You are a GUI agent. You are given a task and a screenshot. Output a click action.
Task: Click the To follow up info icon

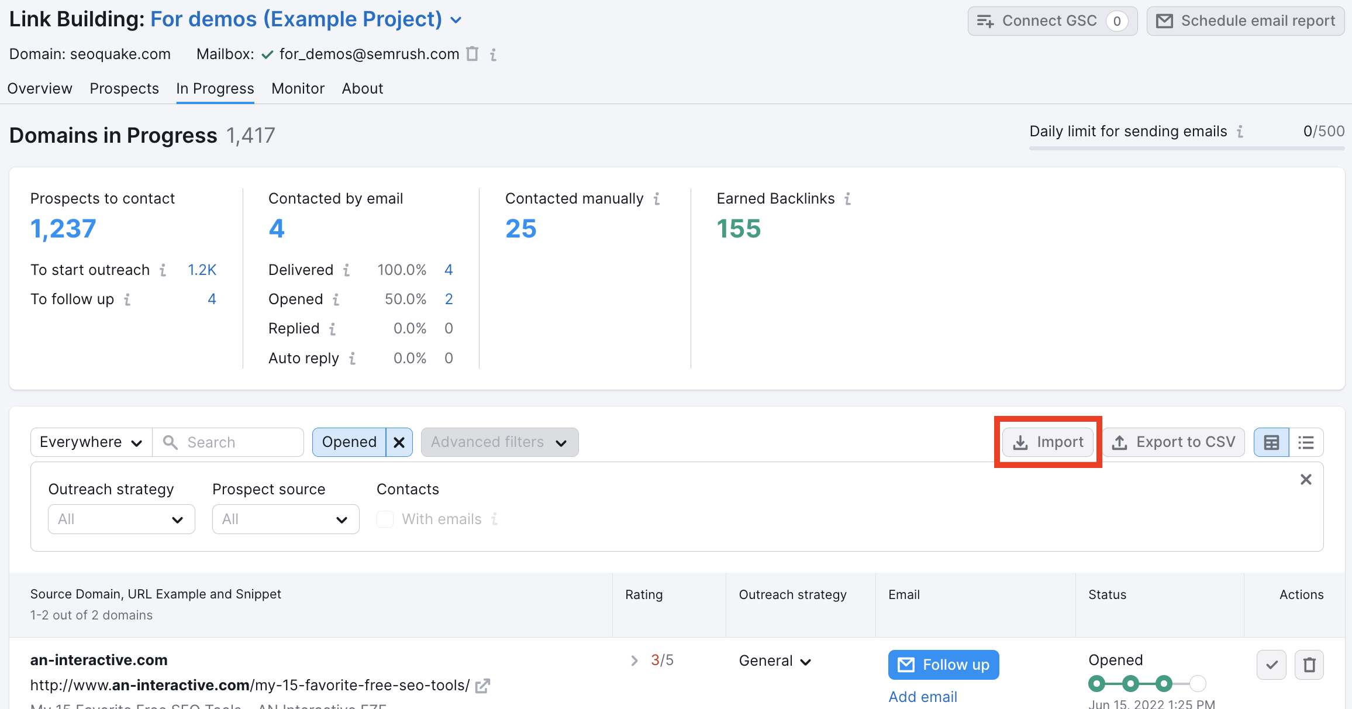pyautogui.click(x=127, y=299)
